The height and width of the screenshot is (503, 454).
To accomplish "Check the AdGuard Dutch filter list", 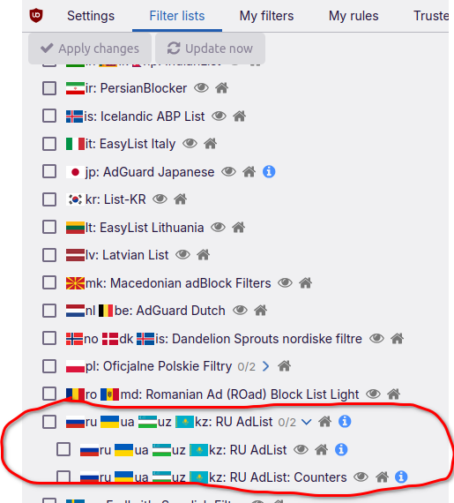I will (49, 311).
